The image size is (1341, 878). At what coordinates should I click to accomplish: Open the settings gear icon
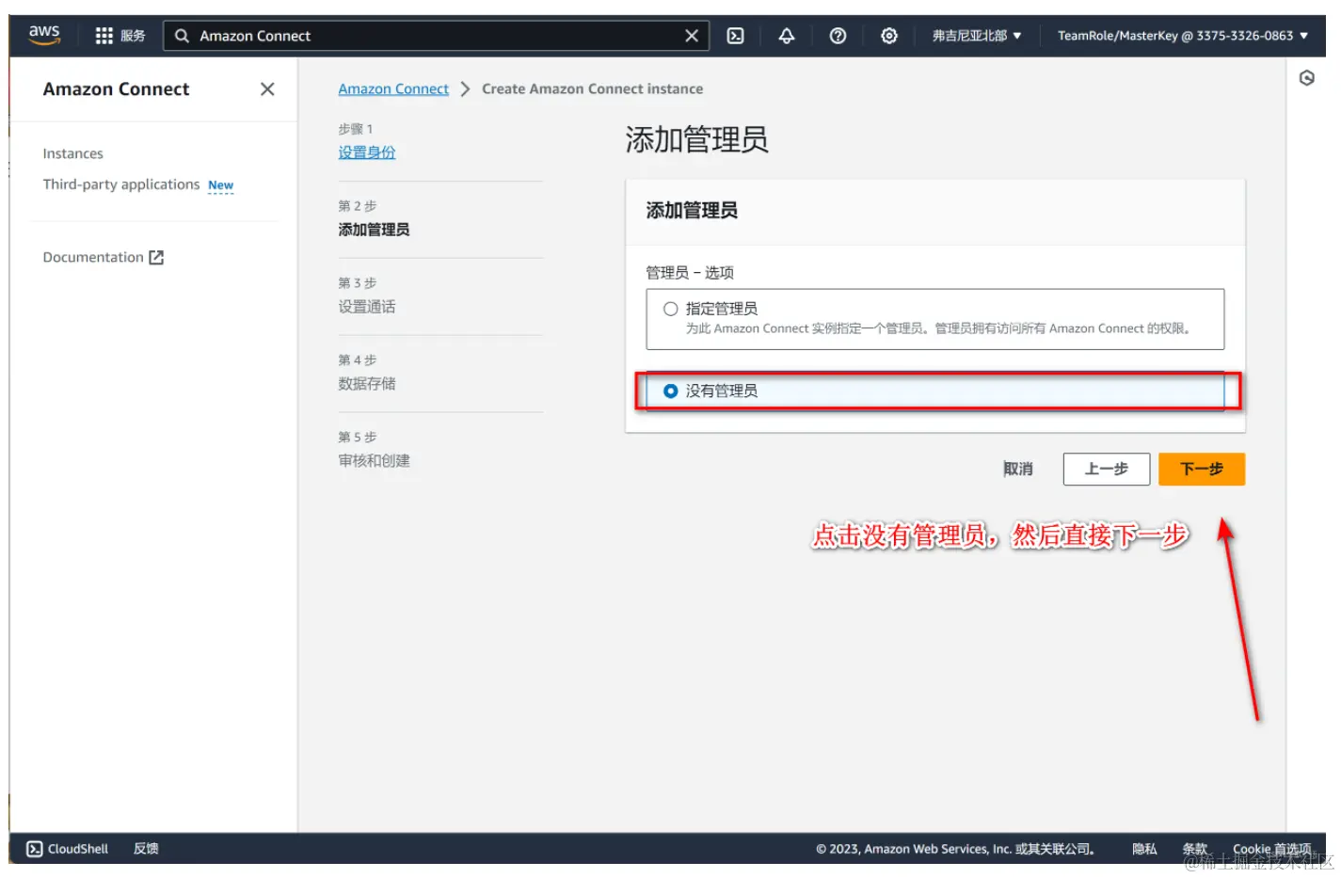tap(889, 36)
